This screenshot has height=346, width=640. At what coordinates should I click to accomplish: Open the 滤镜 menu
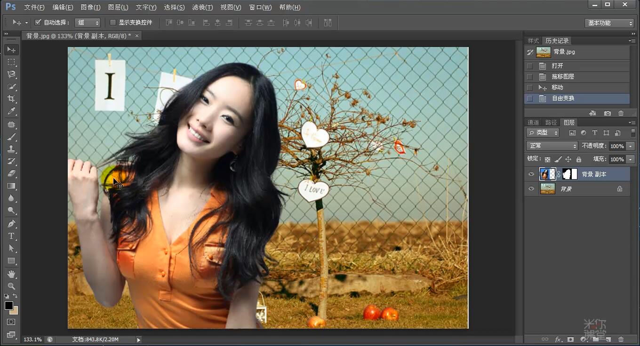click(202, 8)
